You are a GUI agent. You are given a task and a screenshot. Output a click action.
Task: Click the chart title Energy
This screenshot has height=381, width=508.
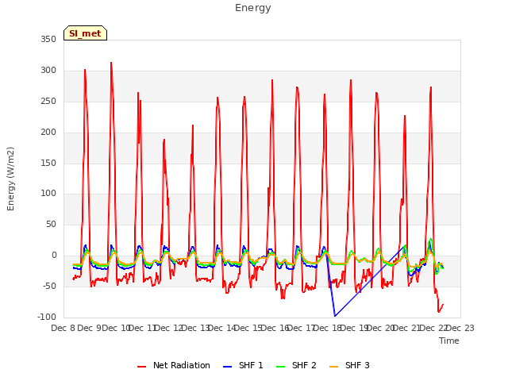tap(253, 8)
